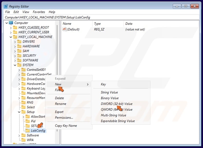Click the HKEY_LOCAL_MACHINE folder icon

[x=15, y=37]
